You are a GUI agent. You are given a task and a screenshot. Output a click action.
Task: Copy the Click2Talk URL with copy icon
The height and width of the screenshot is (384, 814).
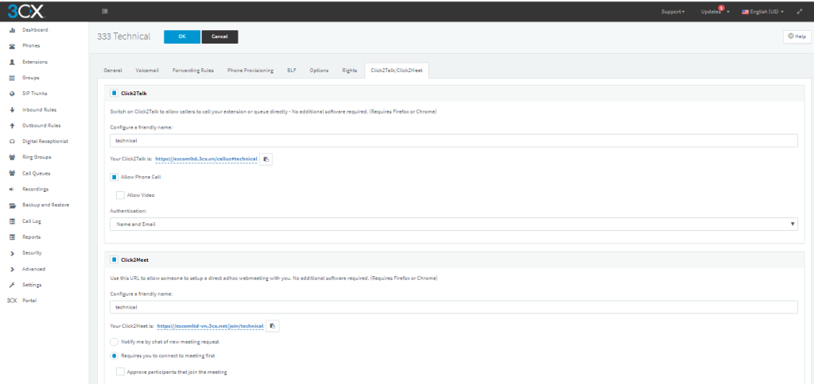point(266,159)
